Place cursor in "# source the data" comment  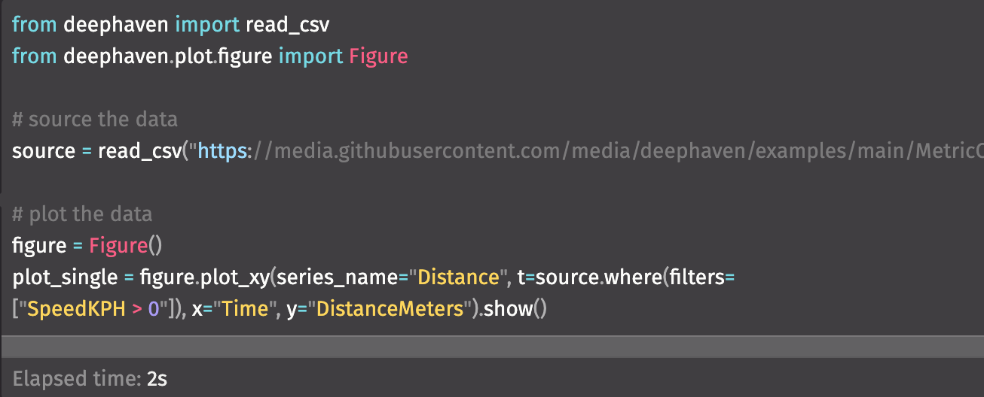pyautogui.click(x=95, y=120)
